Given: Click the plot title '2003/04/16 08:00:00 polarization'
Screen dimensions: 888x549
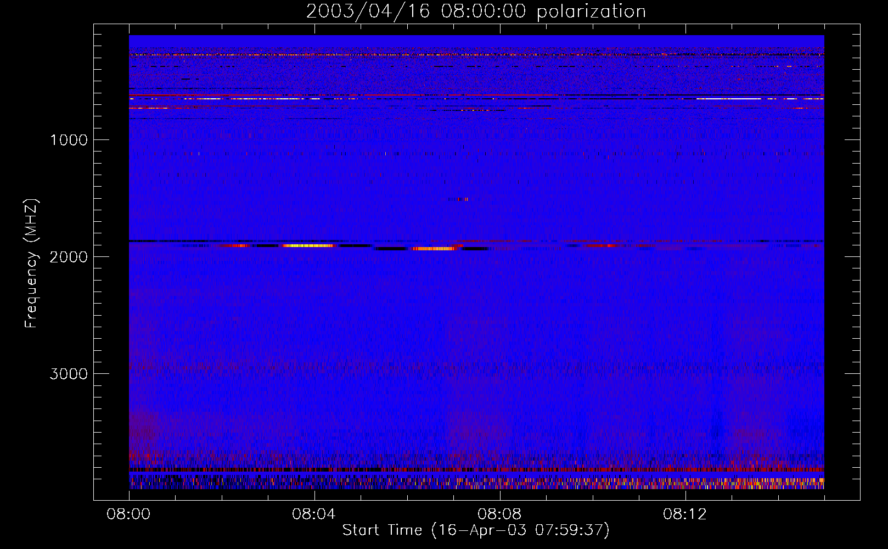Looking at the screenshot, I should click(x=476, y=11).
